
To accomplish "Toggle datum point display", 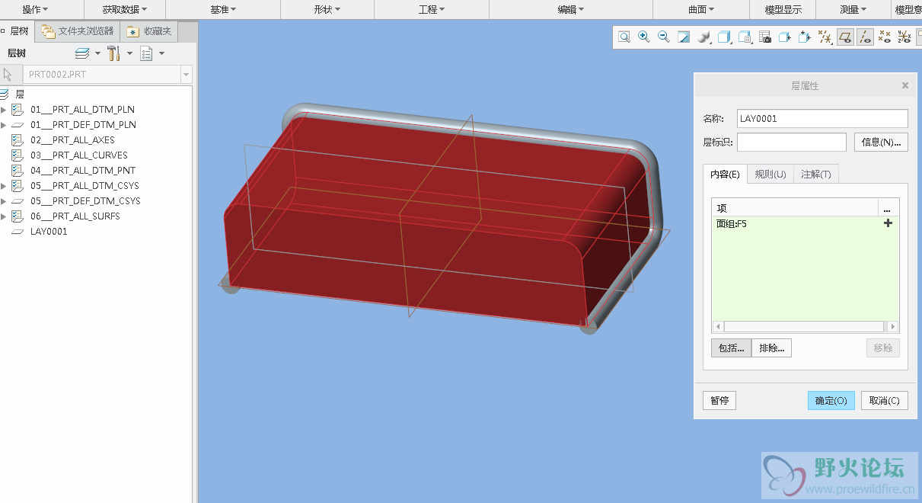I will [x=884, y=37].
